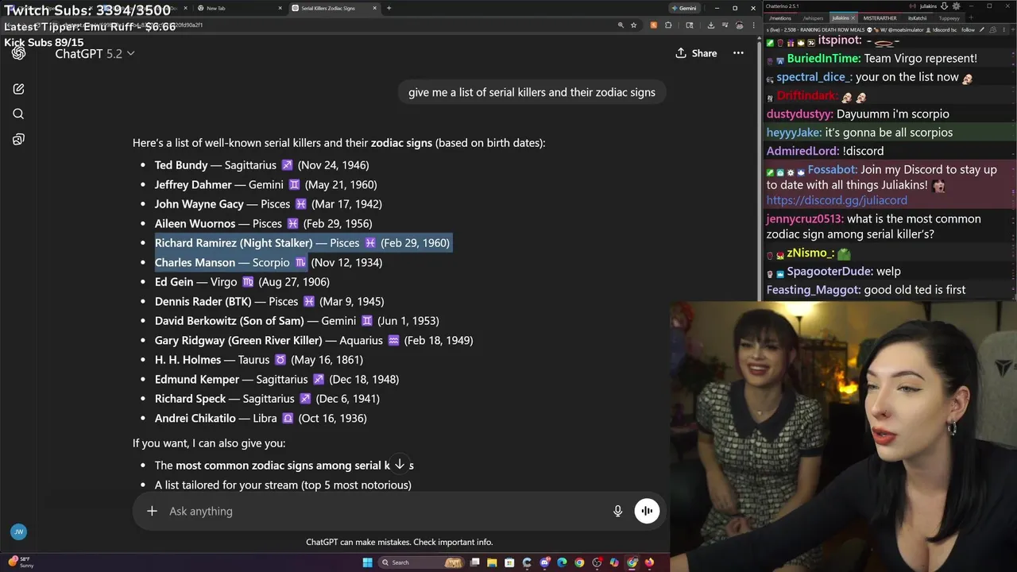Open the three-dot conversation options menu
The width and height of the screenshot is (1017, 572).
click(x=738, y=53)
